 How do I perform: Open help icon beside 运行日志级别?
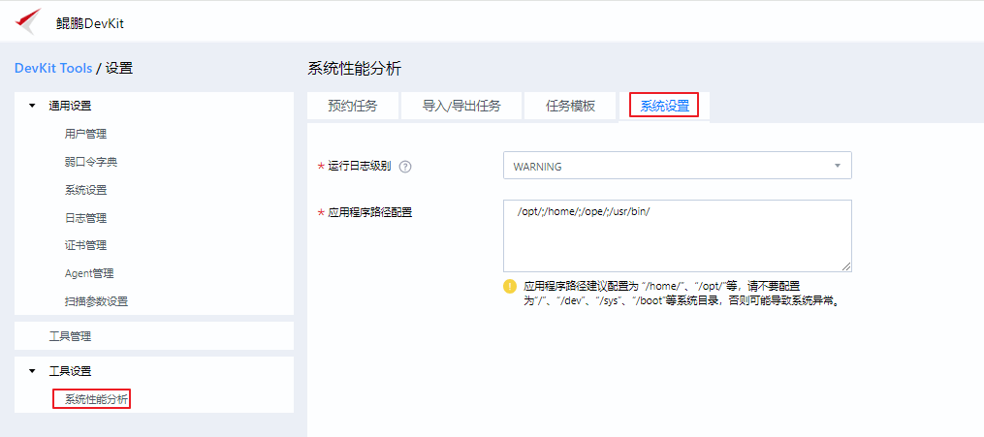[x=405, y=167]
